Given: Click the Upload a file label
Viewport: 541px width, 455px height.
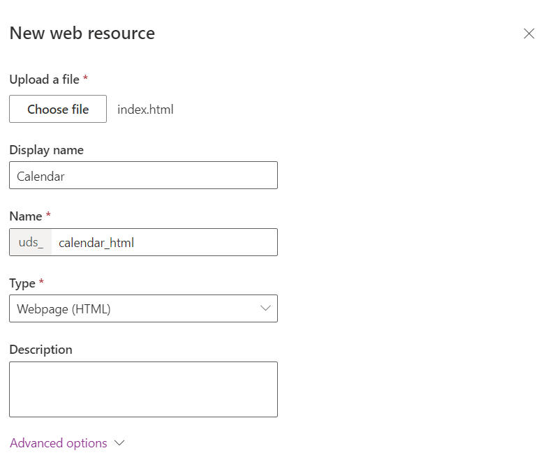Looking at the screenshot, I should [45, 80].
